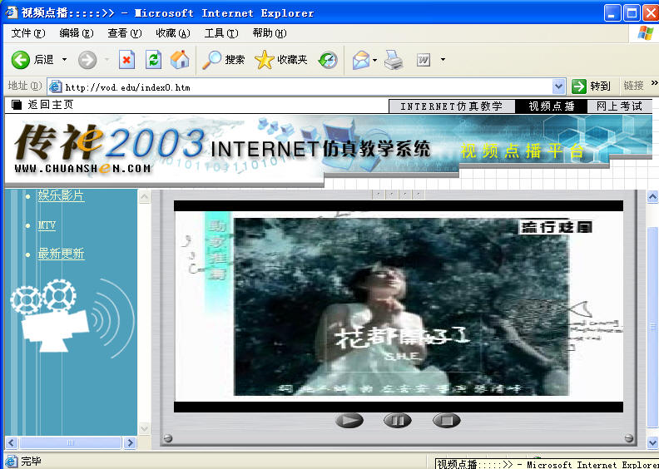This screenshot has height=469, width=659.
Task: Click the Refresh page icon
Action: pyautogui.click(x=153, y=60)
